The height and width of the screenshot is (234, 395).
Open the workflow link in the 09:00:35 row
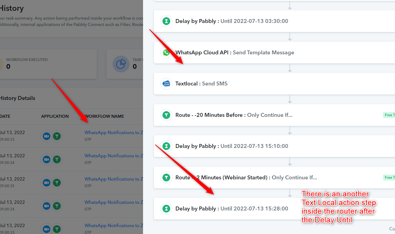[x=114, y=179]
